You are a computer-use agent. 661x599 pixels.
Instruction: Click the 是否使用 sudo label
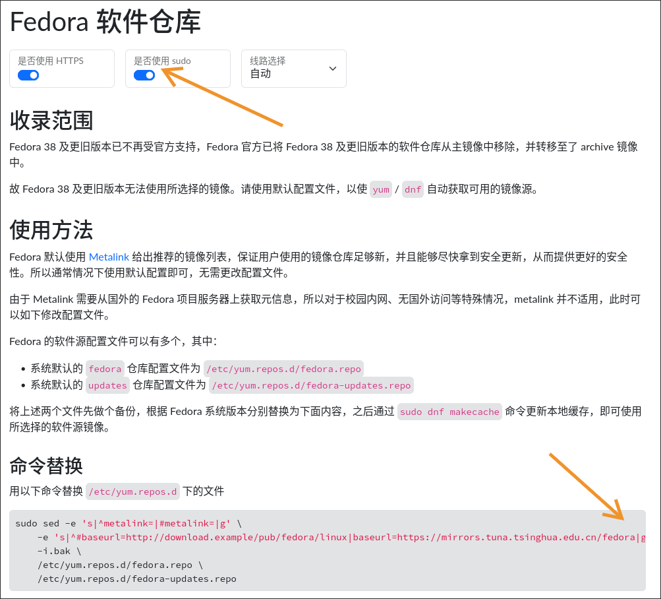[162, 61]
